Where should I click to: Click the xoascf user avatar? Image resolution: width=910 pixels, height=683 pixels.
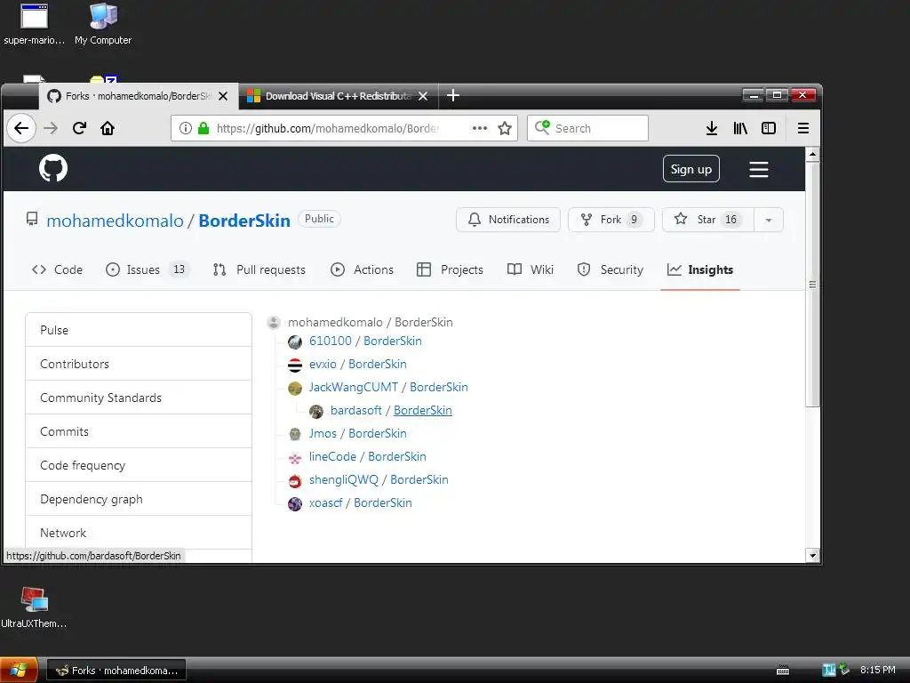295,503
